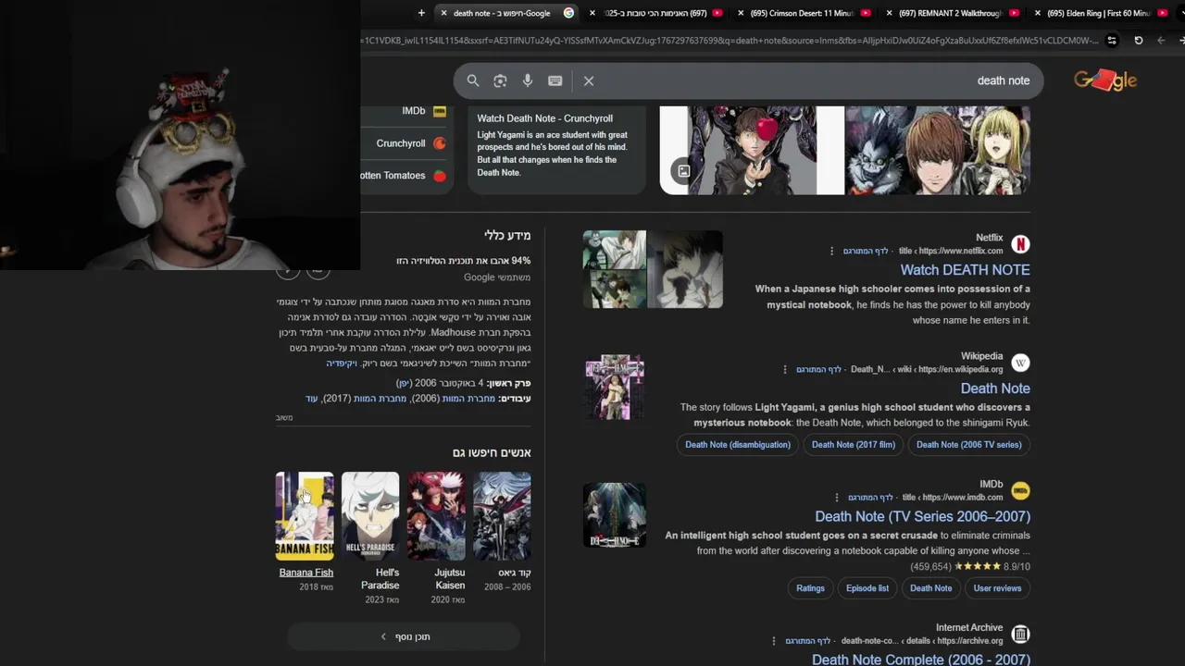Screen dimensions: 1185x666
Task: Click the 'משוב' feedback link
Action: (x=284, y=418)
